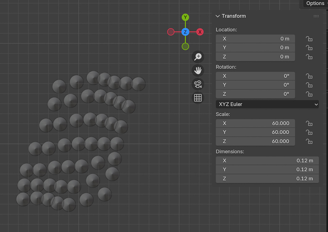This screenshot has height=232, width=328.
Task: Click the zoom magnifier viewport icon
Action: click(198, 57)
